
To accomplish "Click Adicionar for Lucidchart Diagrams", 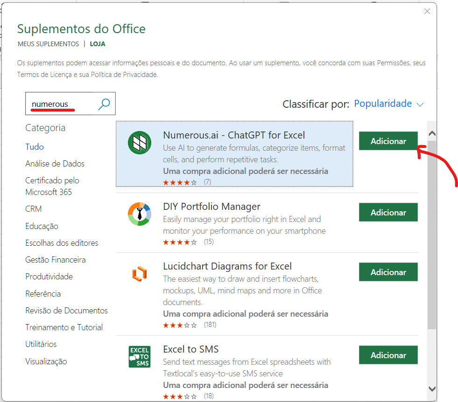I will tap(388, 272).
